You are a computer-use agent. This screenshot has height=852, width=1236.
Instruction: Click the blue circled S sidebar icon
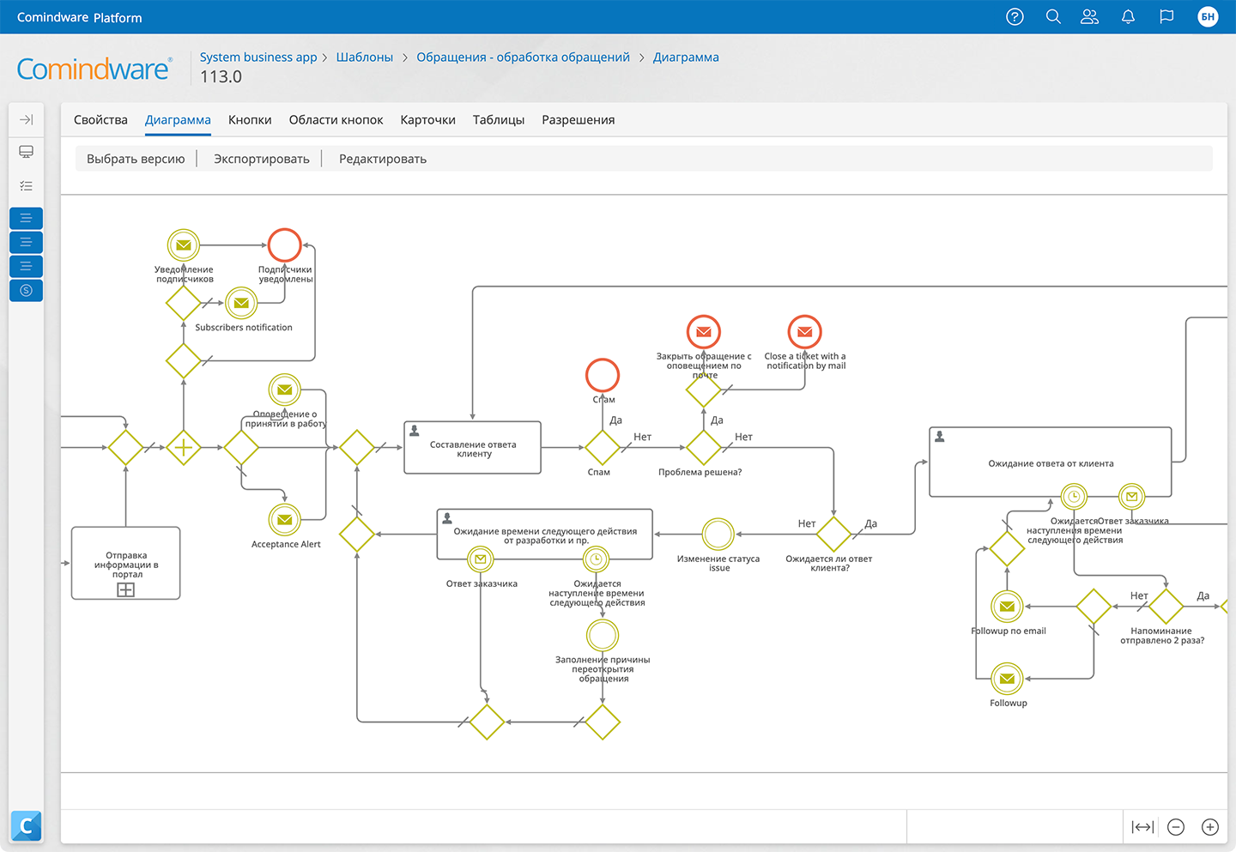pyautogui.click(x=27, y=290)
